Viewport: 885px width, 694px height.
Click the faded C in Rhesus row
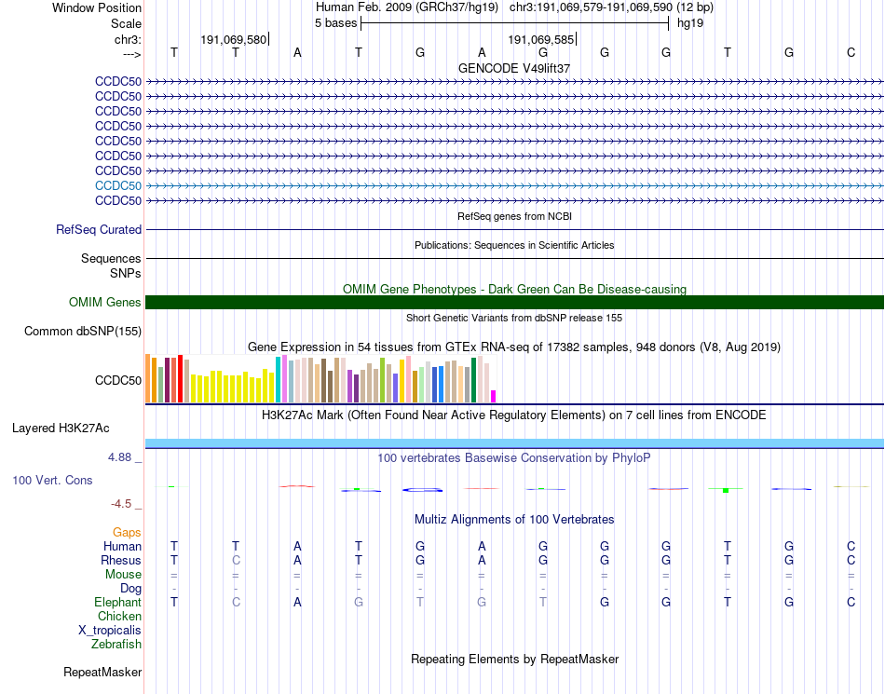(x=236, y=560)
